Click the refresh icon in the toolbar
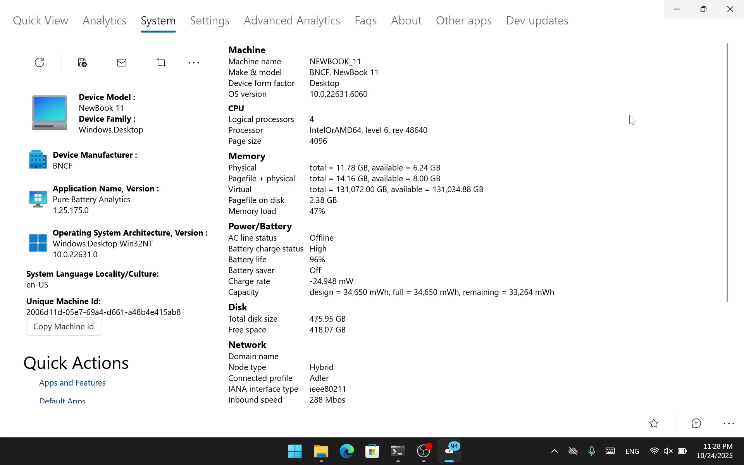Image resolution: width=744 pixels, height=465 pixels. click(40, 62)
